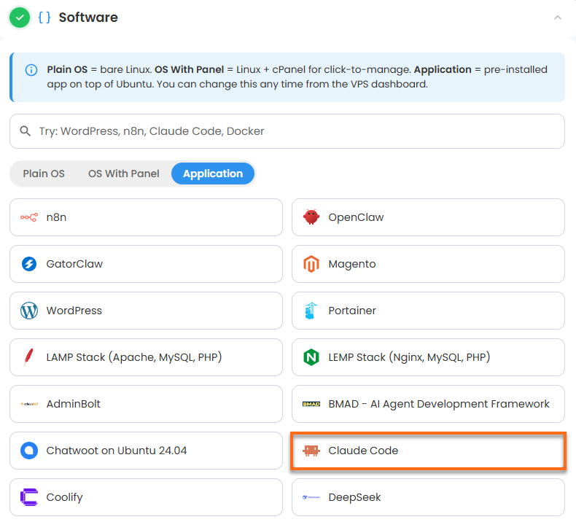The width and height of the screenshot is (576, 522).
Task: Choose the AdminBolt application card
Action: 147,404
